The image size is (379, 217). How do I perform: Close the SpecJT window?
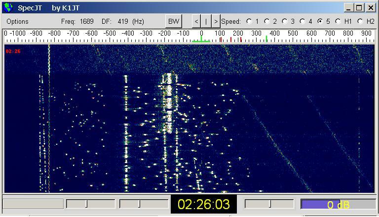371,8
